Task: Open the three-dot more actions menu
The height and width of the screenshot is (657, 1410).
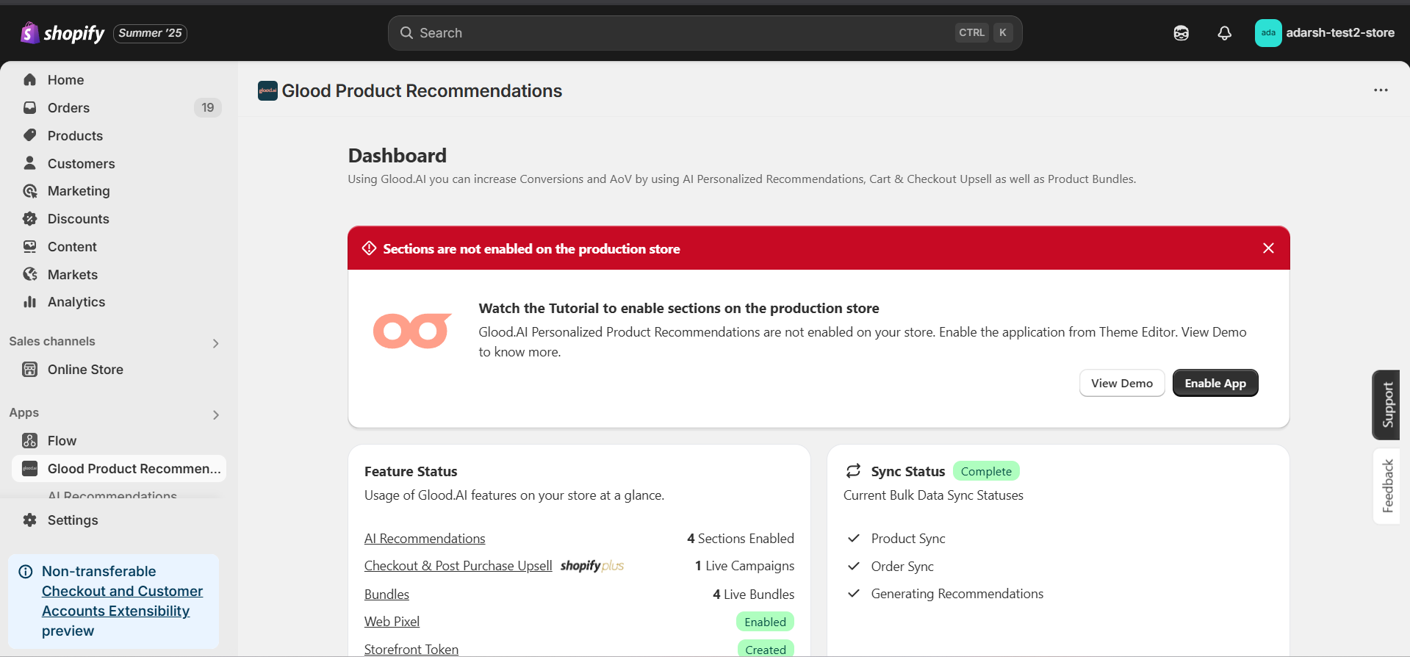Action: pyautogui.click(x=1381, y=90)
